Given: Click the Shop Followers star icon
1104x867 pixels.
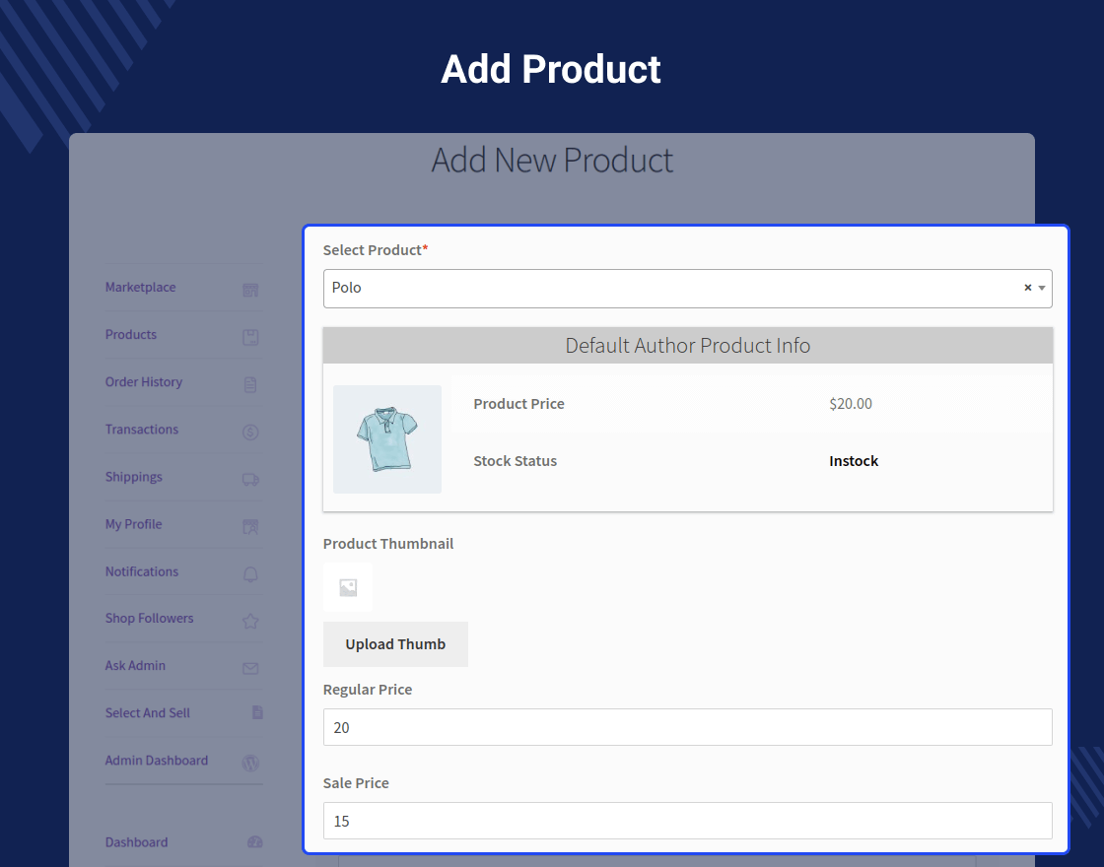Looking at the screenshot, I should [x=250, y=621].
